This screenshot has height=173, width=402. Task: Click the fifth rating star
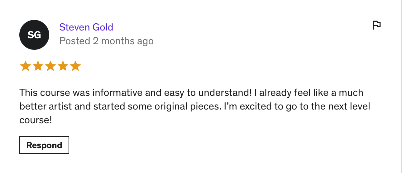(x=75, y=66)
